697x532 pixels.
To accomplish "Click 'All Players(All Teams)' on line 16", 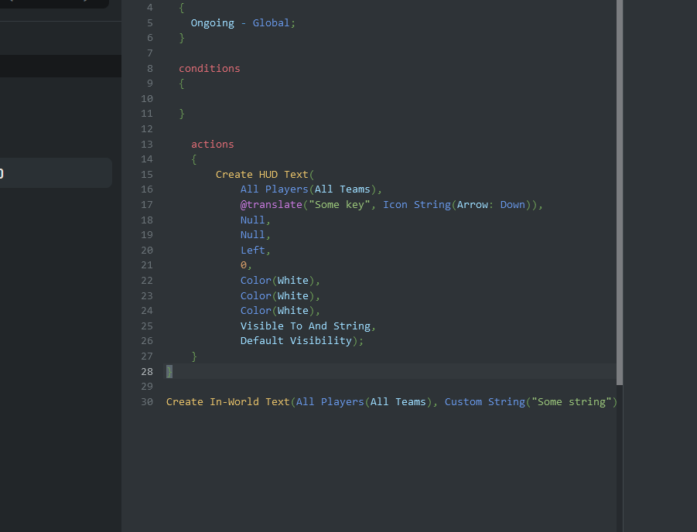I will (309, 189).
